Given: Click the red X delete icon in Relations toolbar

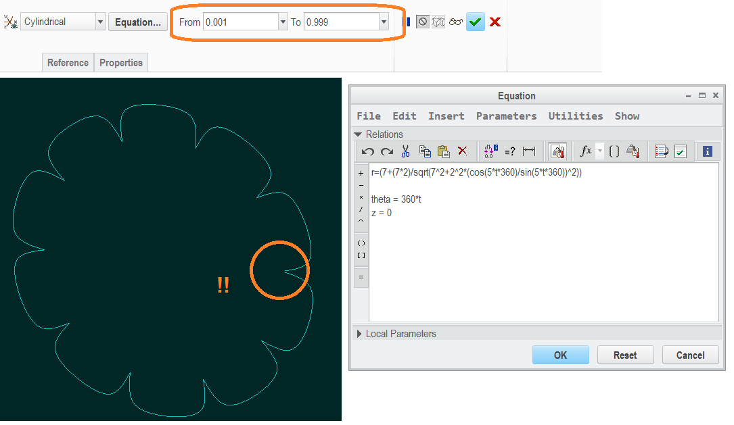Looking at the screenshot, I should tap(463, 151).
